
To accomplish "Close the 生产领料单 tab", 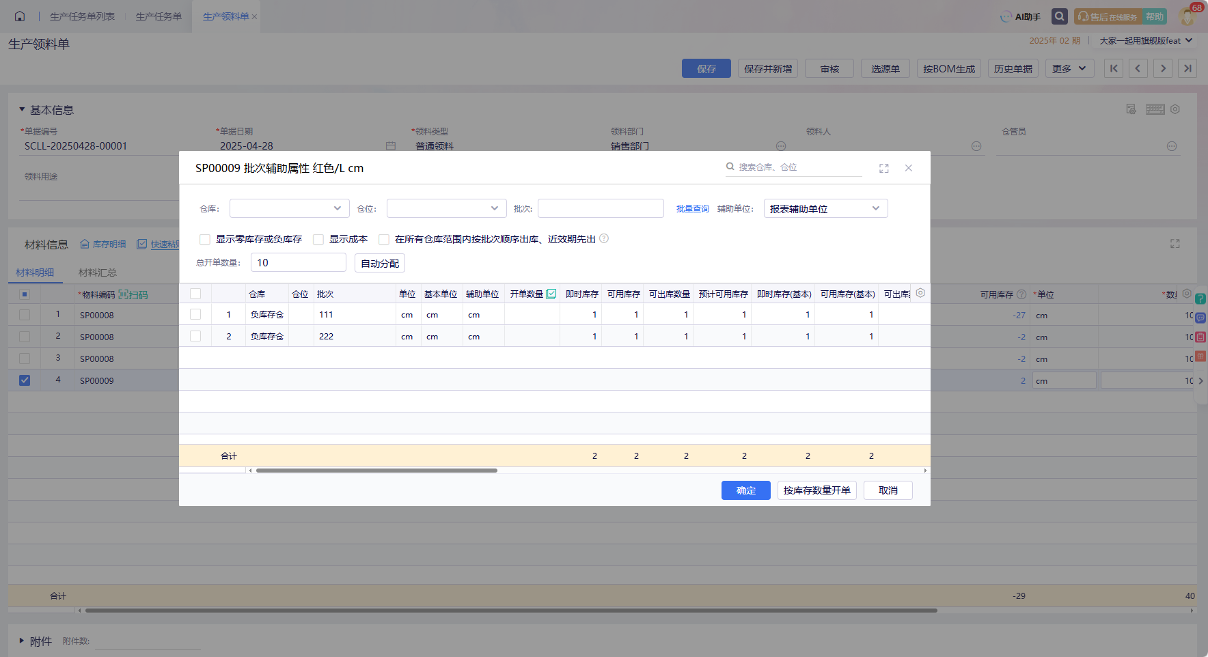I will click(254, 17).
